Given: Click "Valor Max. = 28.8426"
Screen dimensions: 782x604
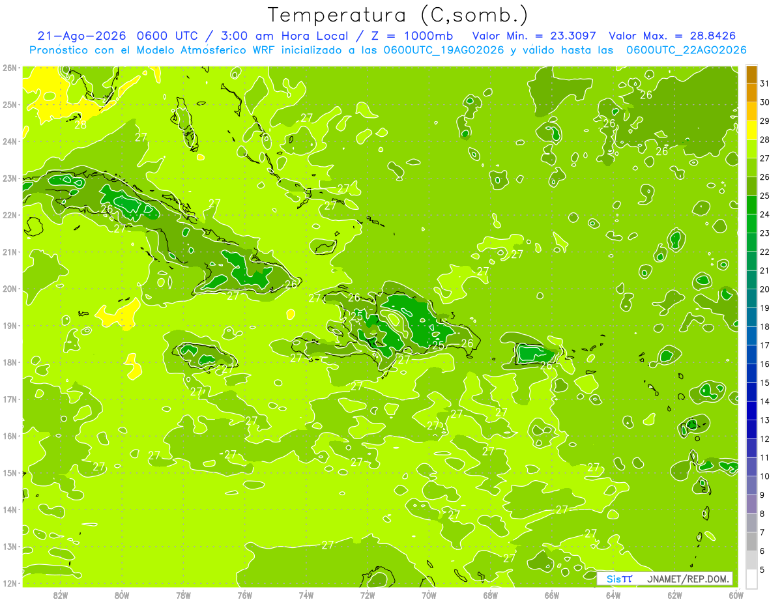Looking at the screenshot, I should pyautogui.click(x=673, y=36).
